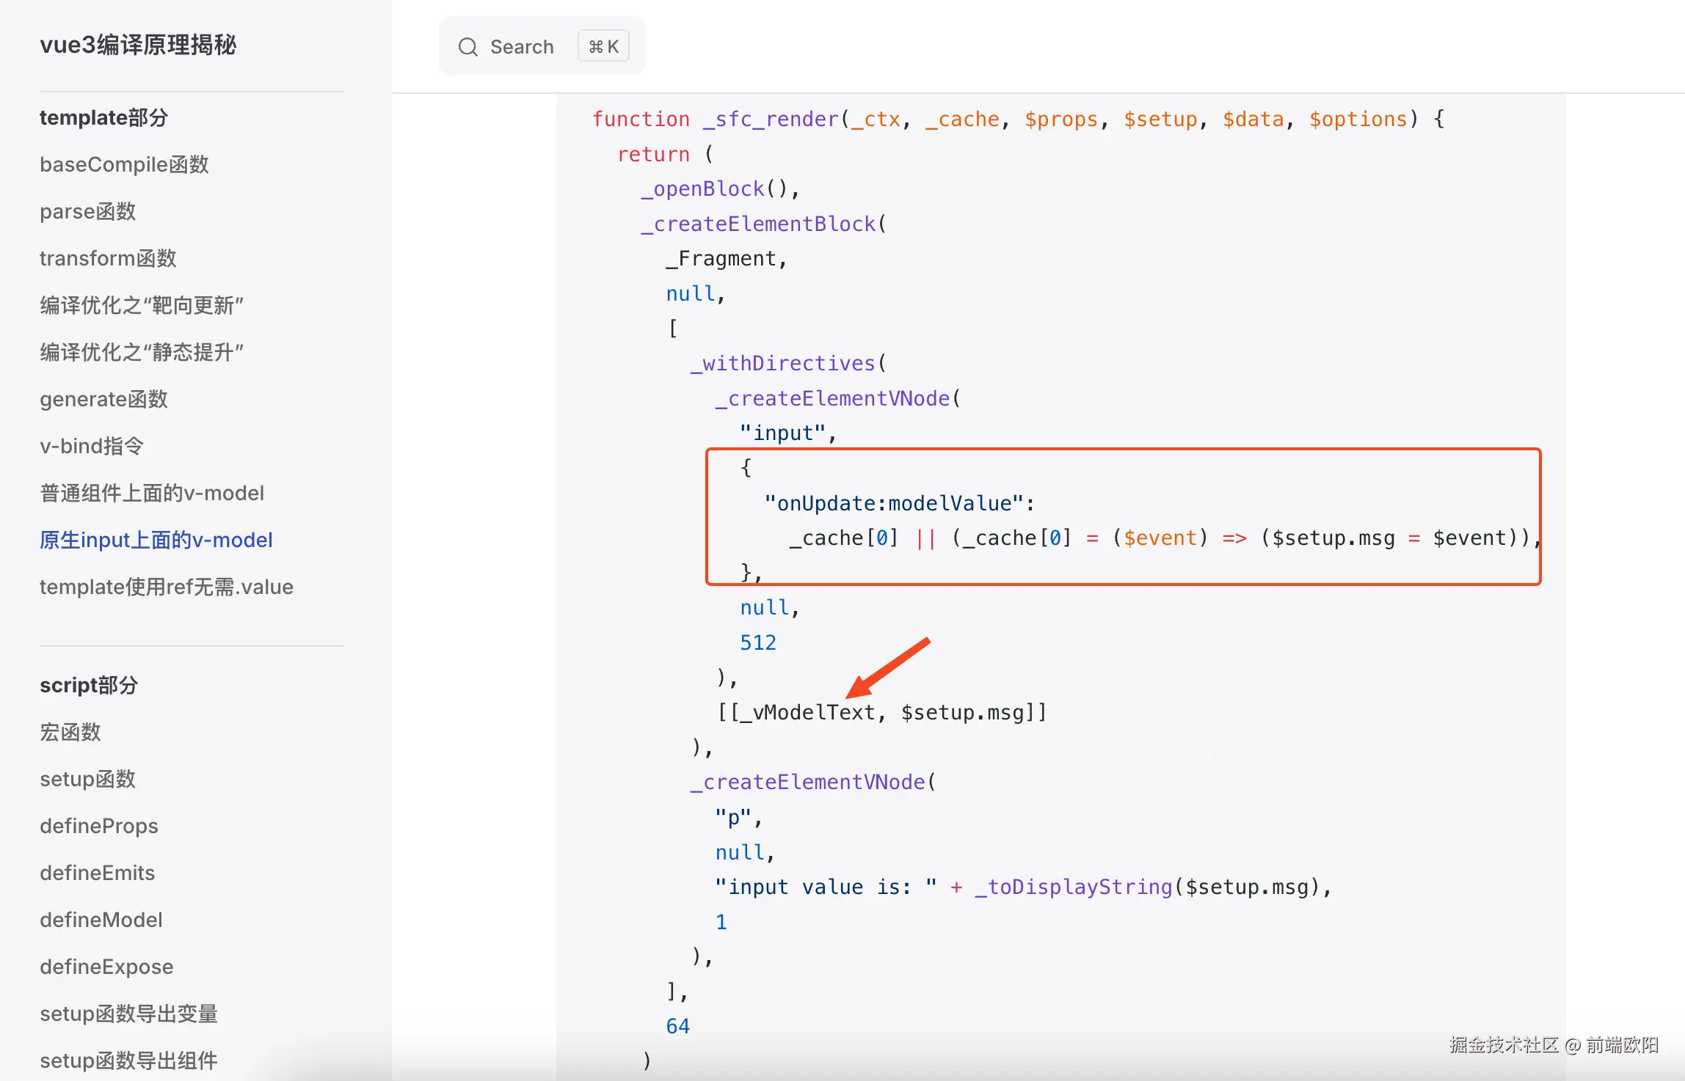Open the baseCompile函数 page

click(124, 164)
